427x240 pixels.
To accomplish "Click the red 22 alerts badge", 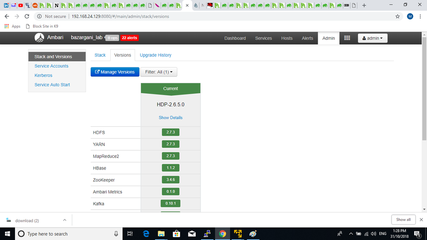I will coord(130,38).
